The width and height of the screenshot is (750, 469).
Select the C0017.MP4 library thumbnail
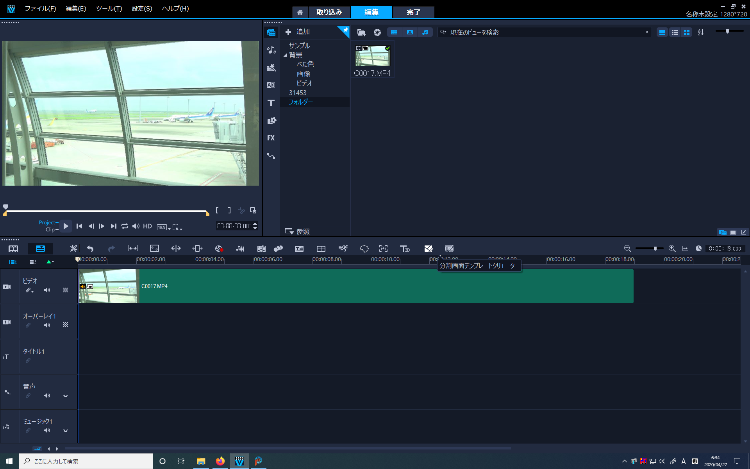[x=372, y=56]
